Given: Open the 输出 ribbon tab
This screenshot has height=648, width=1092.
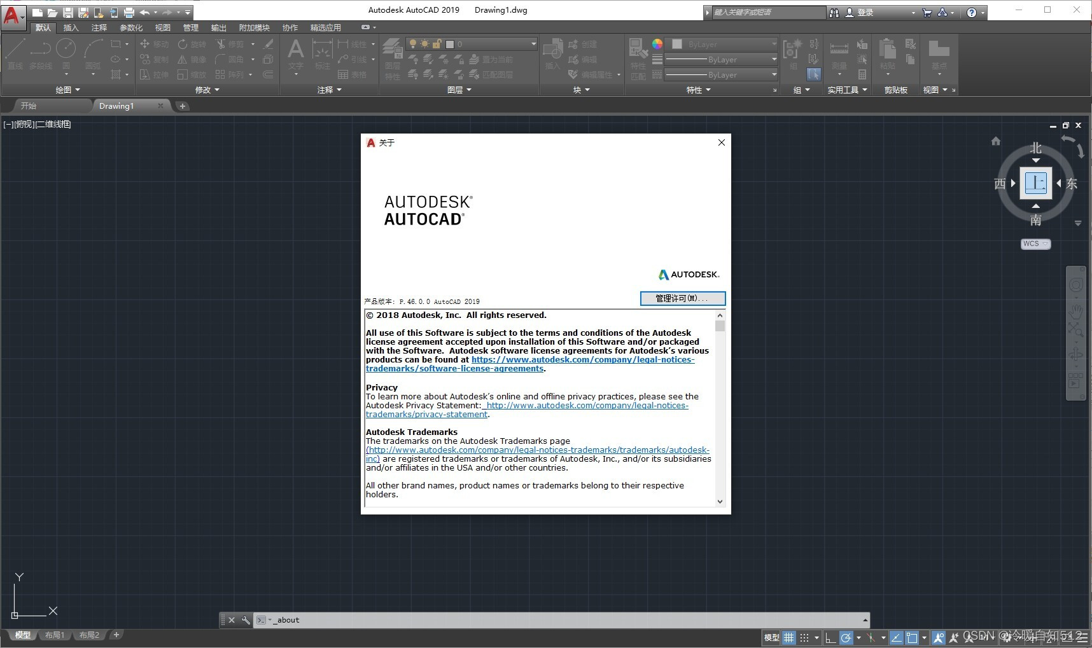Looking at the screenshot, I should (219, 27).
